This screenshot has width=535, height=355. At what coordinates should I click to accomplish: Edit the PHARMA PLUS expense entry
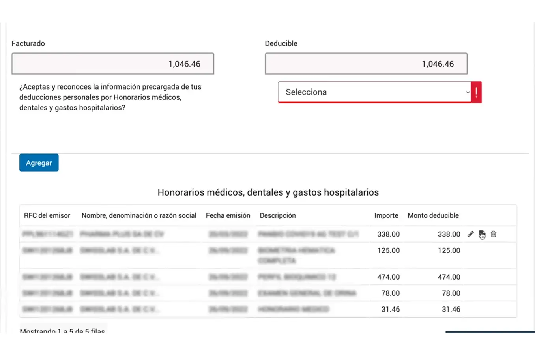(x=470, y=234)
